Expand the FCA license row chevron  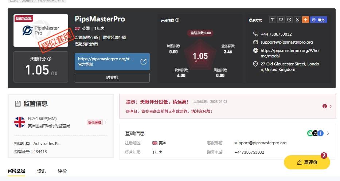106,122
